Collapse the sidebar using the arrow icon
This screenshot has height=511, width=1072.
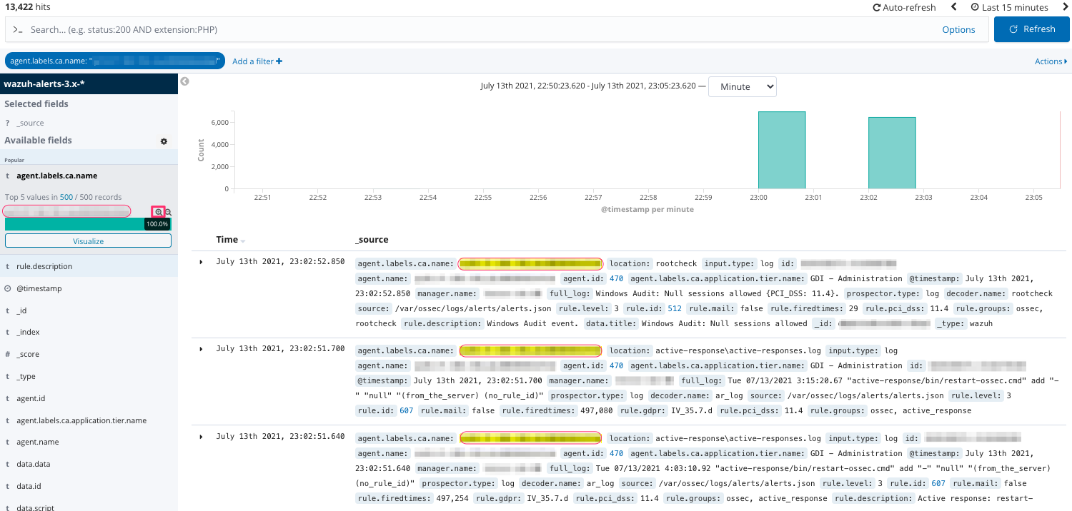[184, 81]
